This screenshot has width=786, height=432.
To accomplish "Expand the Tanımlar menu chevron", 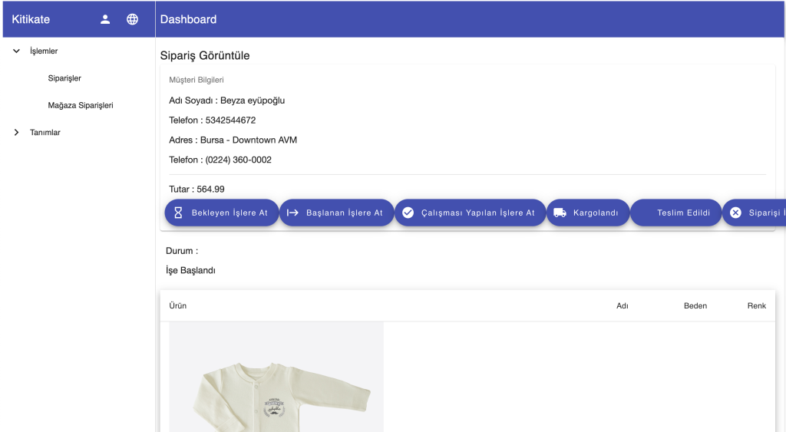I will pyautogui.click(x=17, y=133).
